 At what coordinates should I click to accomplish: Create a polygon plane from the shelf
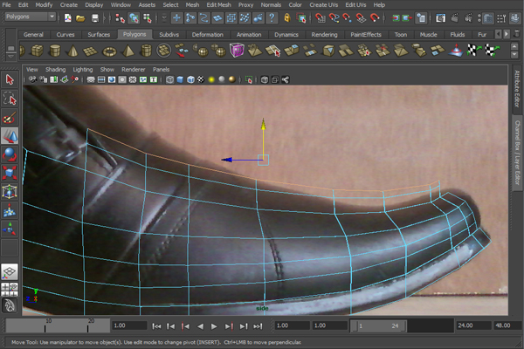point(90,51)
